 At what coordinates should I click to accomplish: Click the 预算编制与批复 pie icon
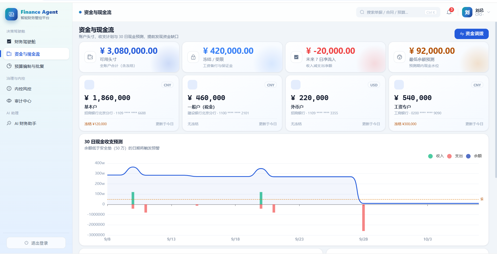pos(9,66)
